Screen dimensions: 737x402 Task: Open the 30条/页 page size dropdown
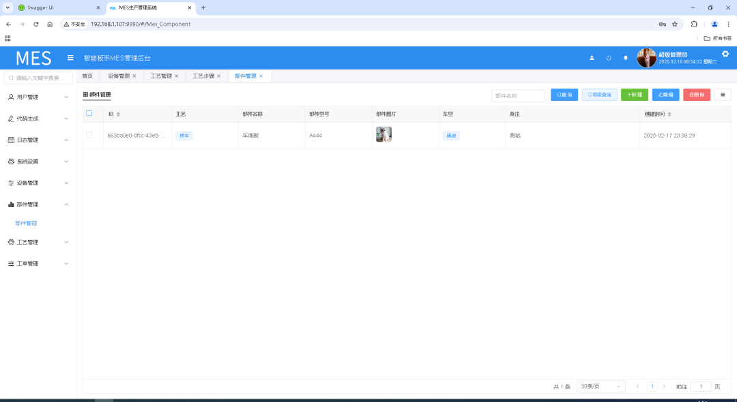pyautogui.click(x=601, y=386)
